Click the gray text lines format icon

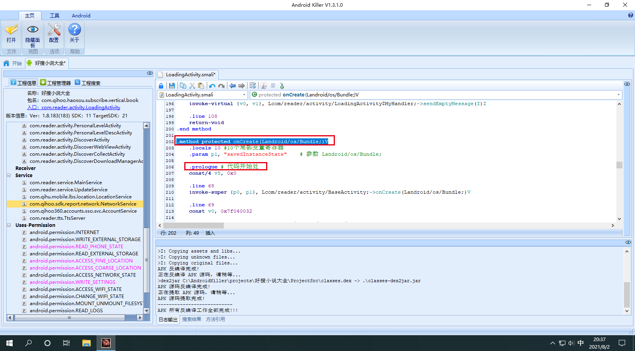pyautogui.click(x=273, y=86)
